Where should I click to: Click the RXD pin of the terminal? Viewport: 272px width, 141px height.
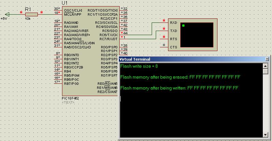(x=173, y=22)
